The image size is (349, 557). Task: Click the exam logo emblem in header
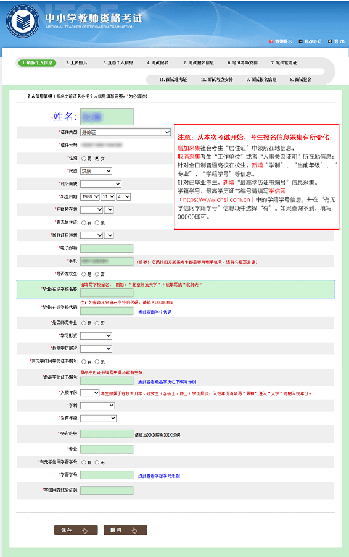[x=23, y=22]
